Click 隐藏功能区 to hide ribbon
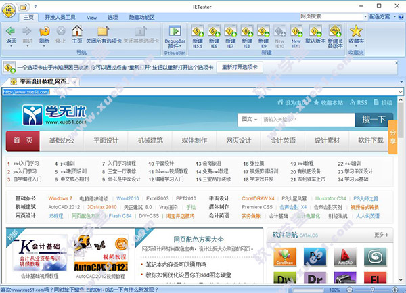 (x=142, y=18)
